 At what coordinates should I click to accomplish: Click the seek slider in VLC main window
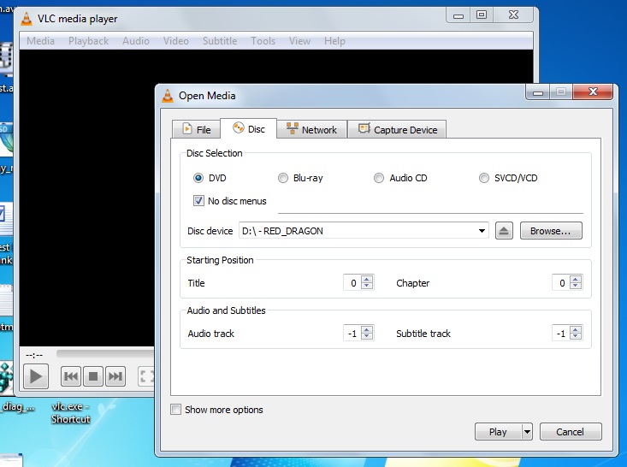104,353
